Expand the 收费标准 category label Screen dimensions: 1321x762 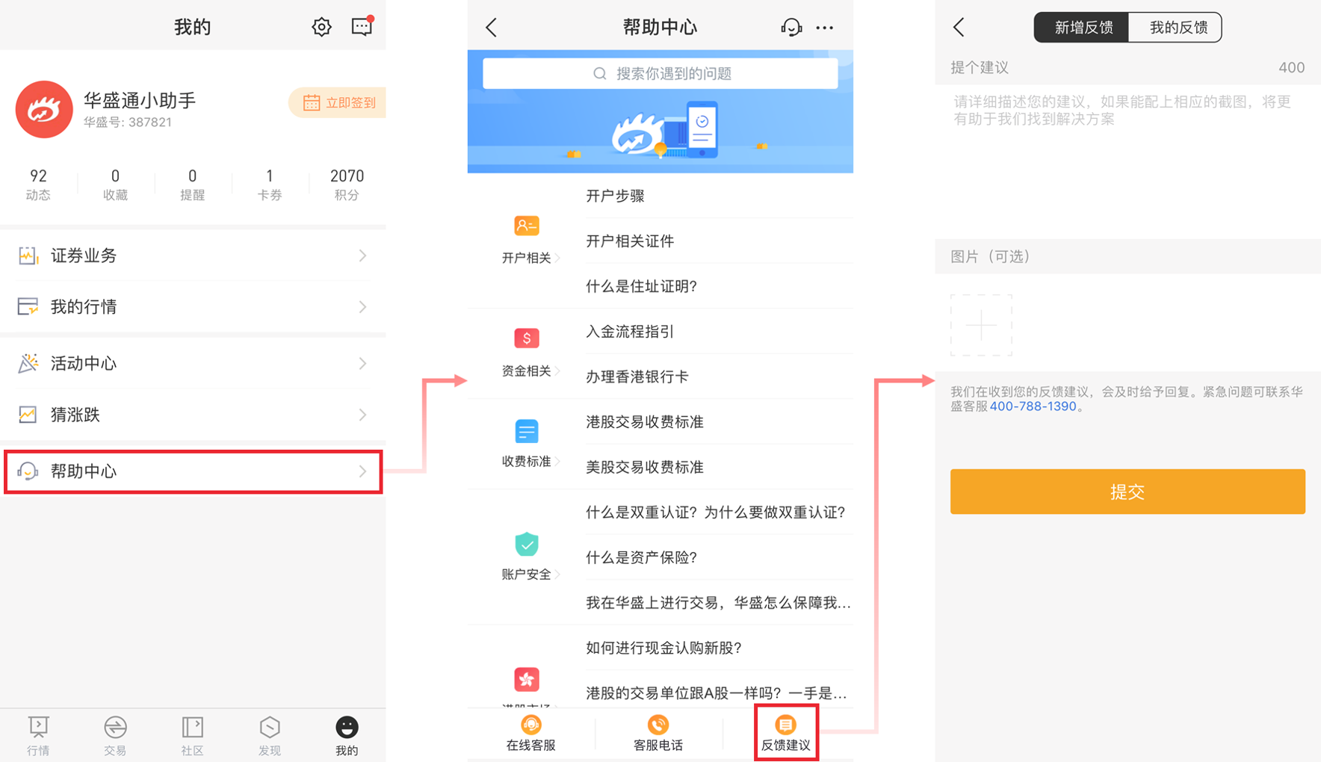coord(530,461)
